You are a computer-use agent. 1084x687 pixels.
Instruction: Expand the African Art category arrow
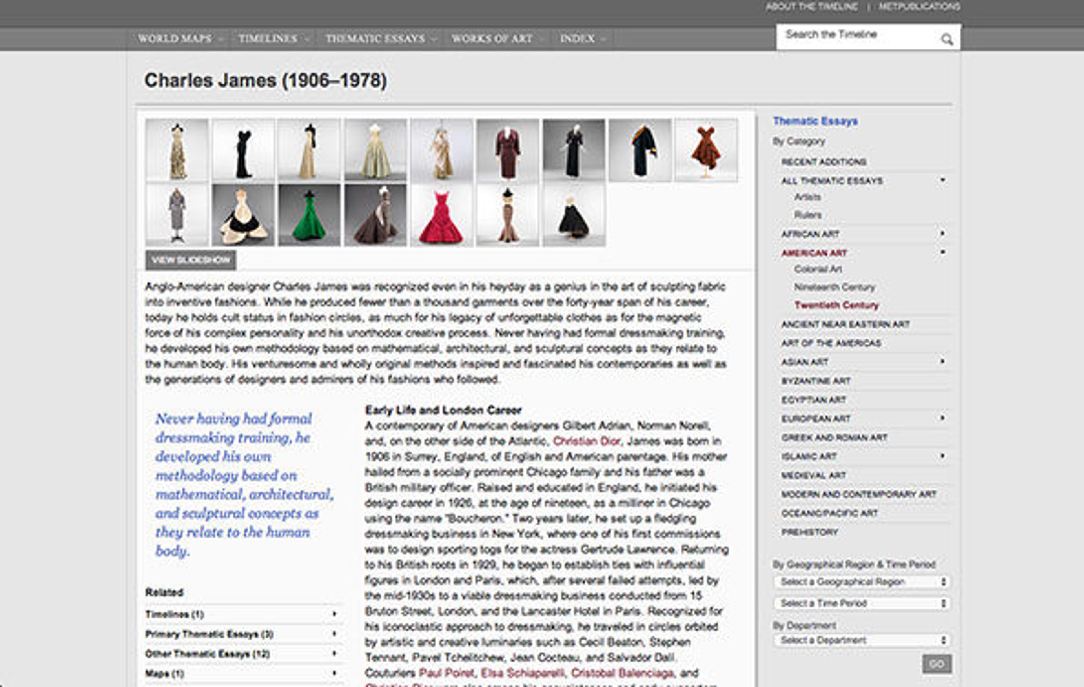coord(942,233)
